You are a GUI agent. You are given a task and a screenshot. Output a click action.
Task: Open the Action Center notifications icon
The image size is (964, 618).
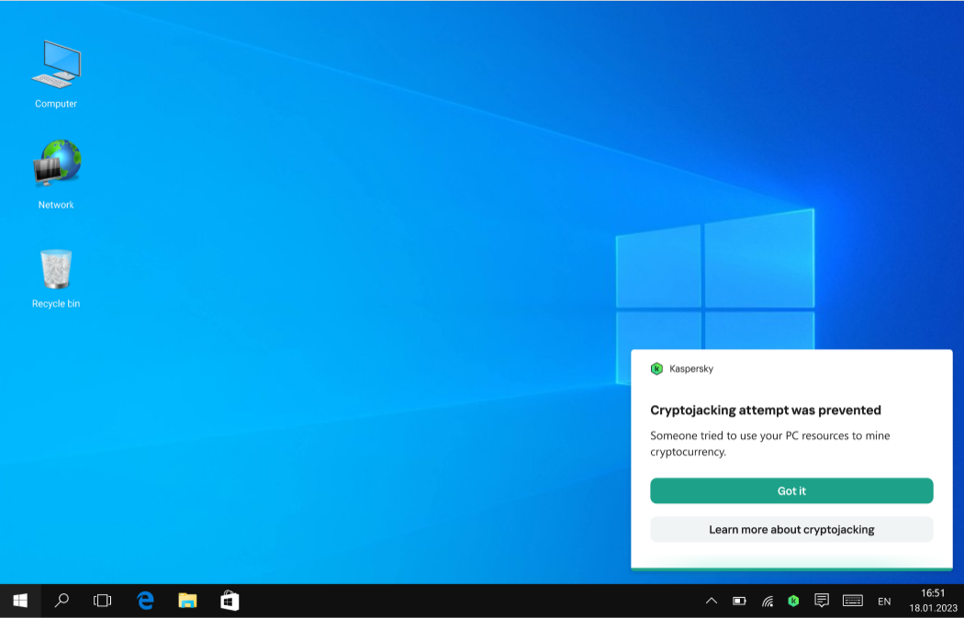[822, 601]
